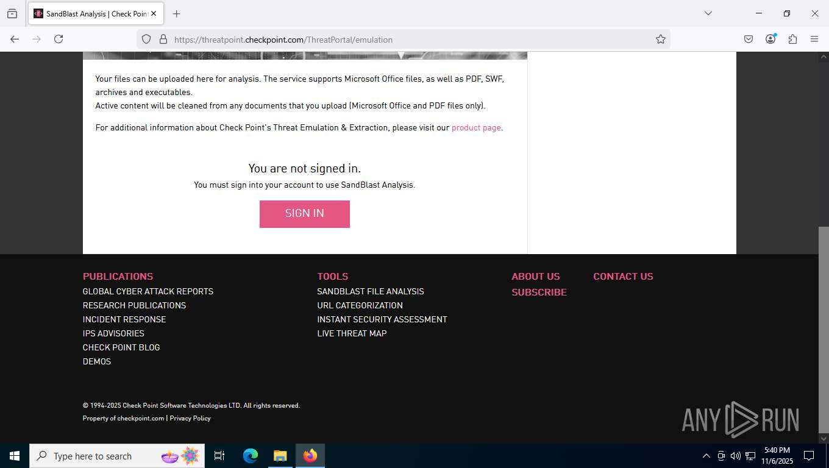Viewport: 829px width, 468px height.
Task: Go forward one page
Action: (37, 39)
